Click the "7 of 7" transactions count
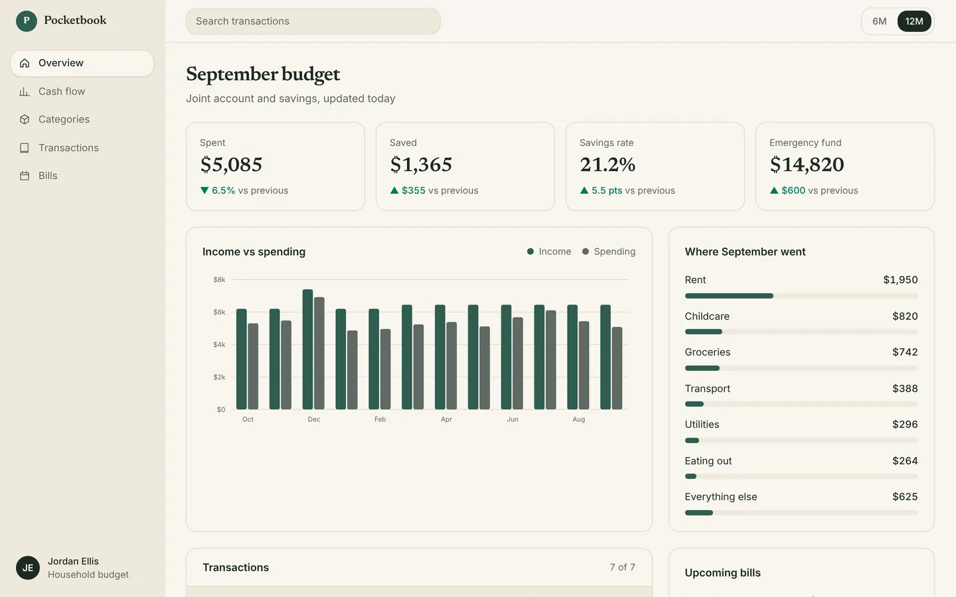956x597 pixels. (x=623, y=567)
